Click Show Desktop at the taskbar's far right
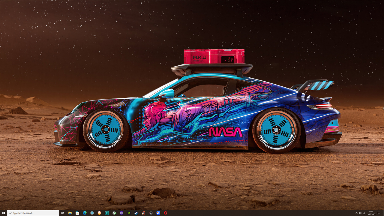The height and width of the screenshot is (216, 384). [x=383, y=213]
